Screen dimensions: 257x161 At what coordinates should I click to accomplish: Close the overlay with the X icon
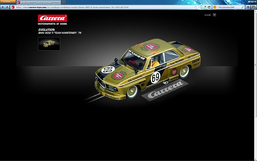[x=214, y=15]
